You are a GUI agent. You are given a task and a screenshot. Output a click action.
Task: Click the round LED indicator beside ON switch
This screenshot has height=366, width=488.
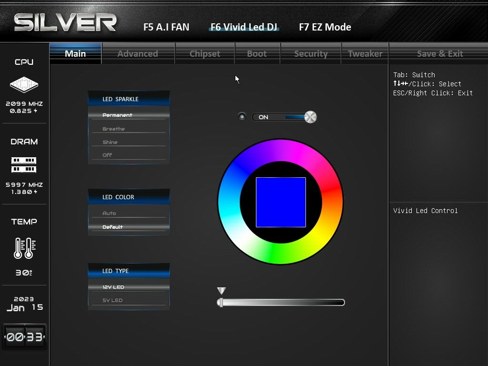tap(242, 117)
